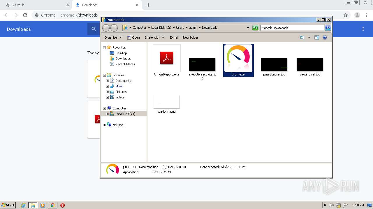
Task: Click the New folder button
Action: pyautogui.click(x=191, y=37)
